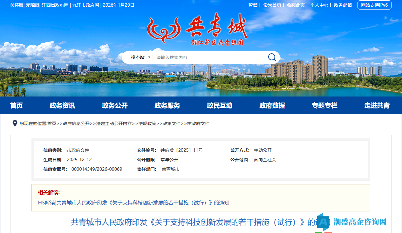Open the H5解读 related reading link
This screenshot has height=233, width=402.
[133, 203]
